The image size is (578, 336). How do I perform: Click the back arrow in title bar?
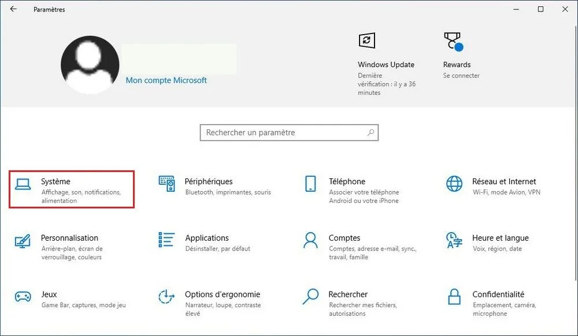[13, 9]
